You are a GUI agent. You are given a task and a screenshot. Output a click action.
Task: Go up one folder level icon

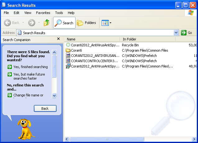pos(47,23)
